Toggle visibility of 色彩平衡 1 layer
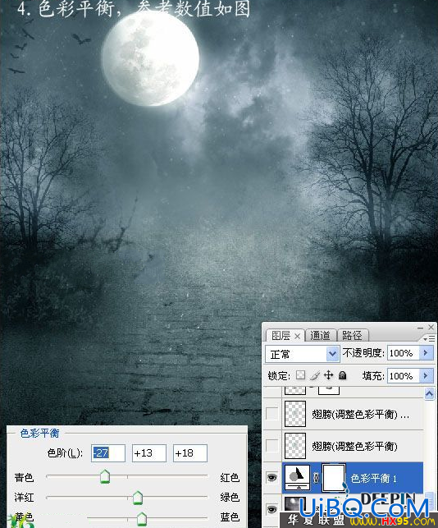 (x=271, y=477)
